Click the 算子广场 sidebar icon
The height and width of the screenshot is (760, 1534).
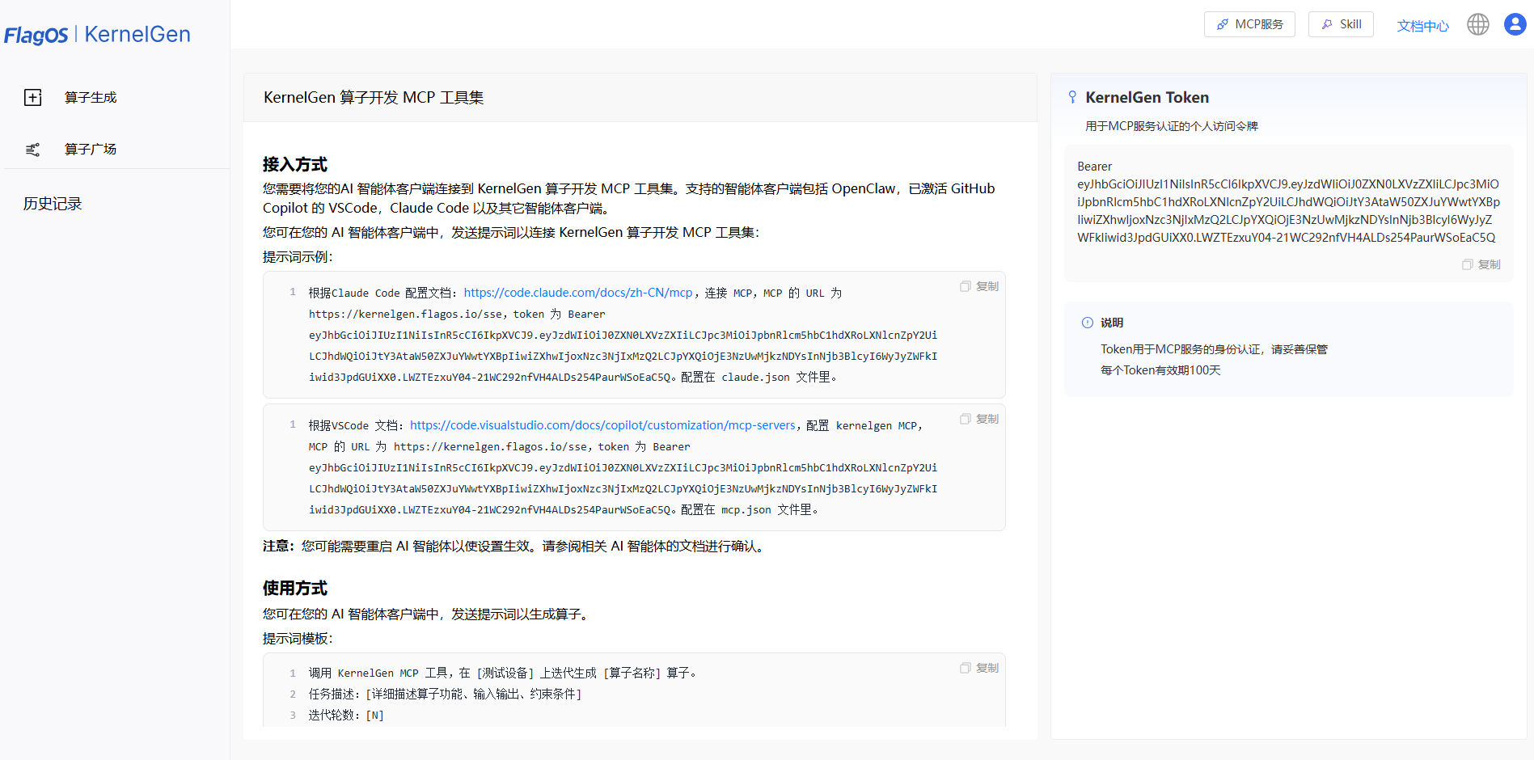tap(33, 150)
